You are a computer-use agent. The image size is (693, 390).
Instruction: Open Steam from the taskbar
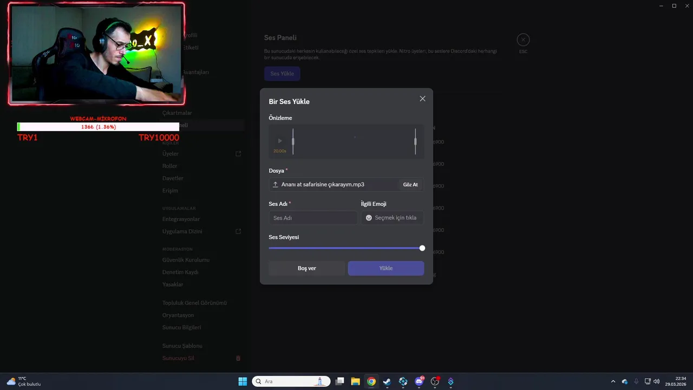[x=387, y=381]
